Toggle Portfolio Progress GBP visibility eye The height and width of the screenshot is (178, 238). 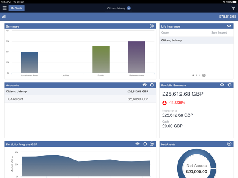tap(138, 144)
